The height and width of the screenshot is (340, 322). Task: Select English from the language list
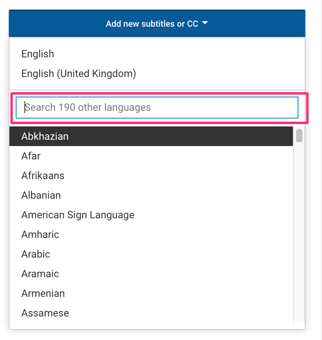tap(38, 54)
